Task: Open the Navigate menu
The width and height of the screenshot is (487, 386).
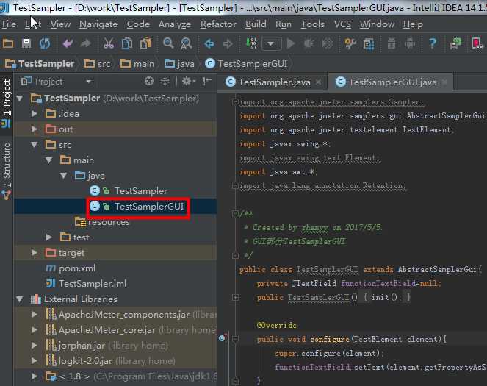Action: tap(98, 24)
